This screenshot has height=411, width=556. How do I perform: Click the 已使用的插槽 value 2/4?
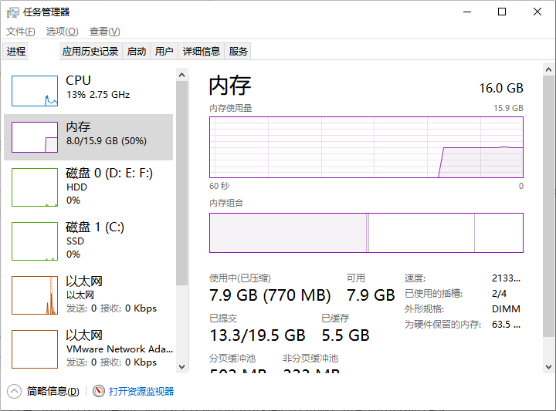pos(500,294)
